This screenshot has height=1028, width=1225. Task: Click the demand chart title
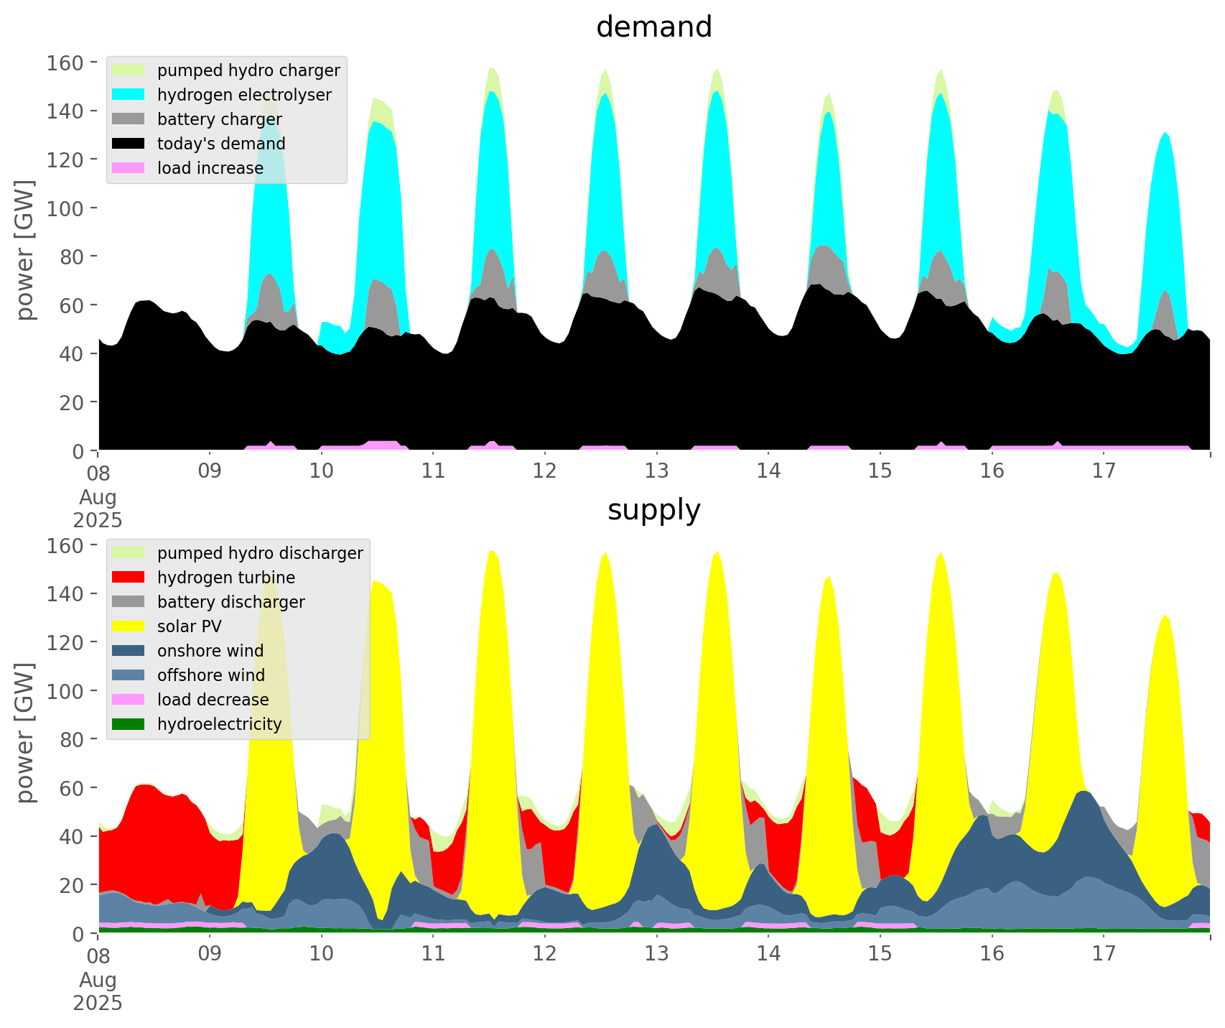(x=653, y=27)
